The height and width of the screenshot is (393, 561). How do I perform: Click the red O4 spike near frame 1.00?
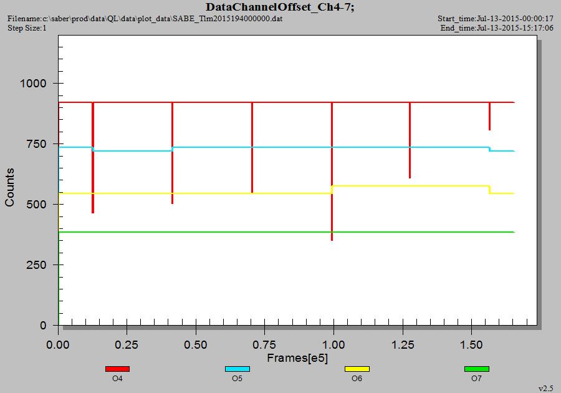pyautogui.click(x=332, y=172)
